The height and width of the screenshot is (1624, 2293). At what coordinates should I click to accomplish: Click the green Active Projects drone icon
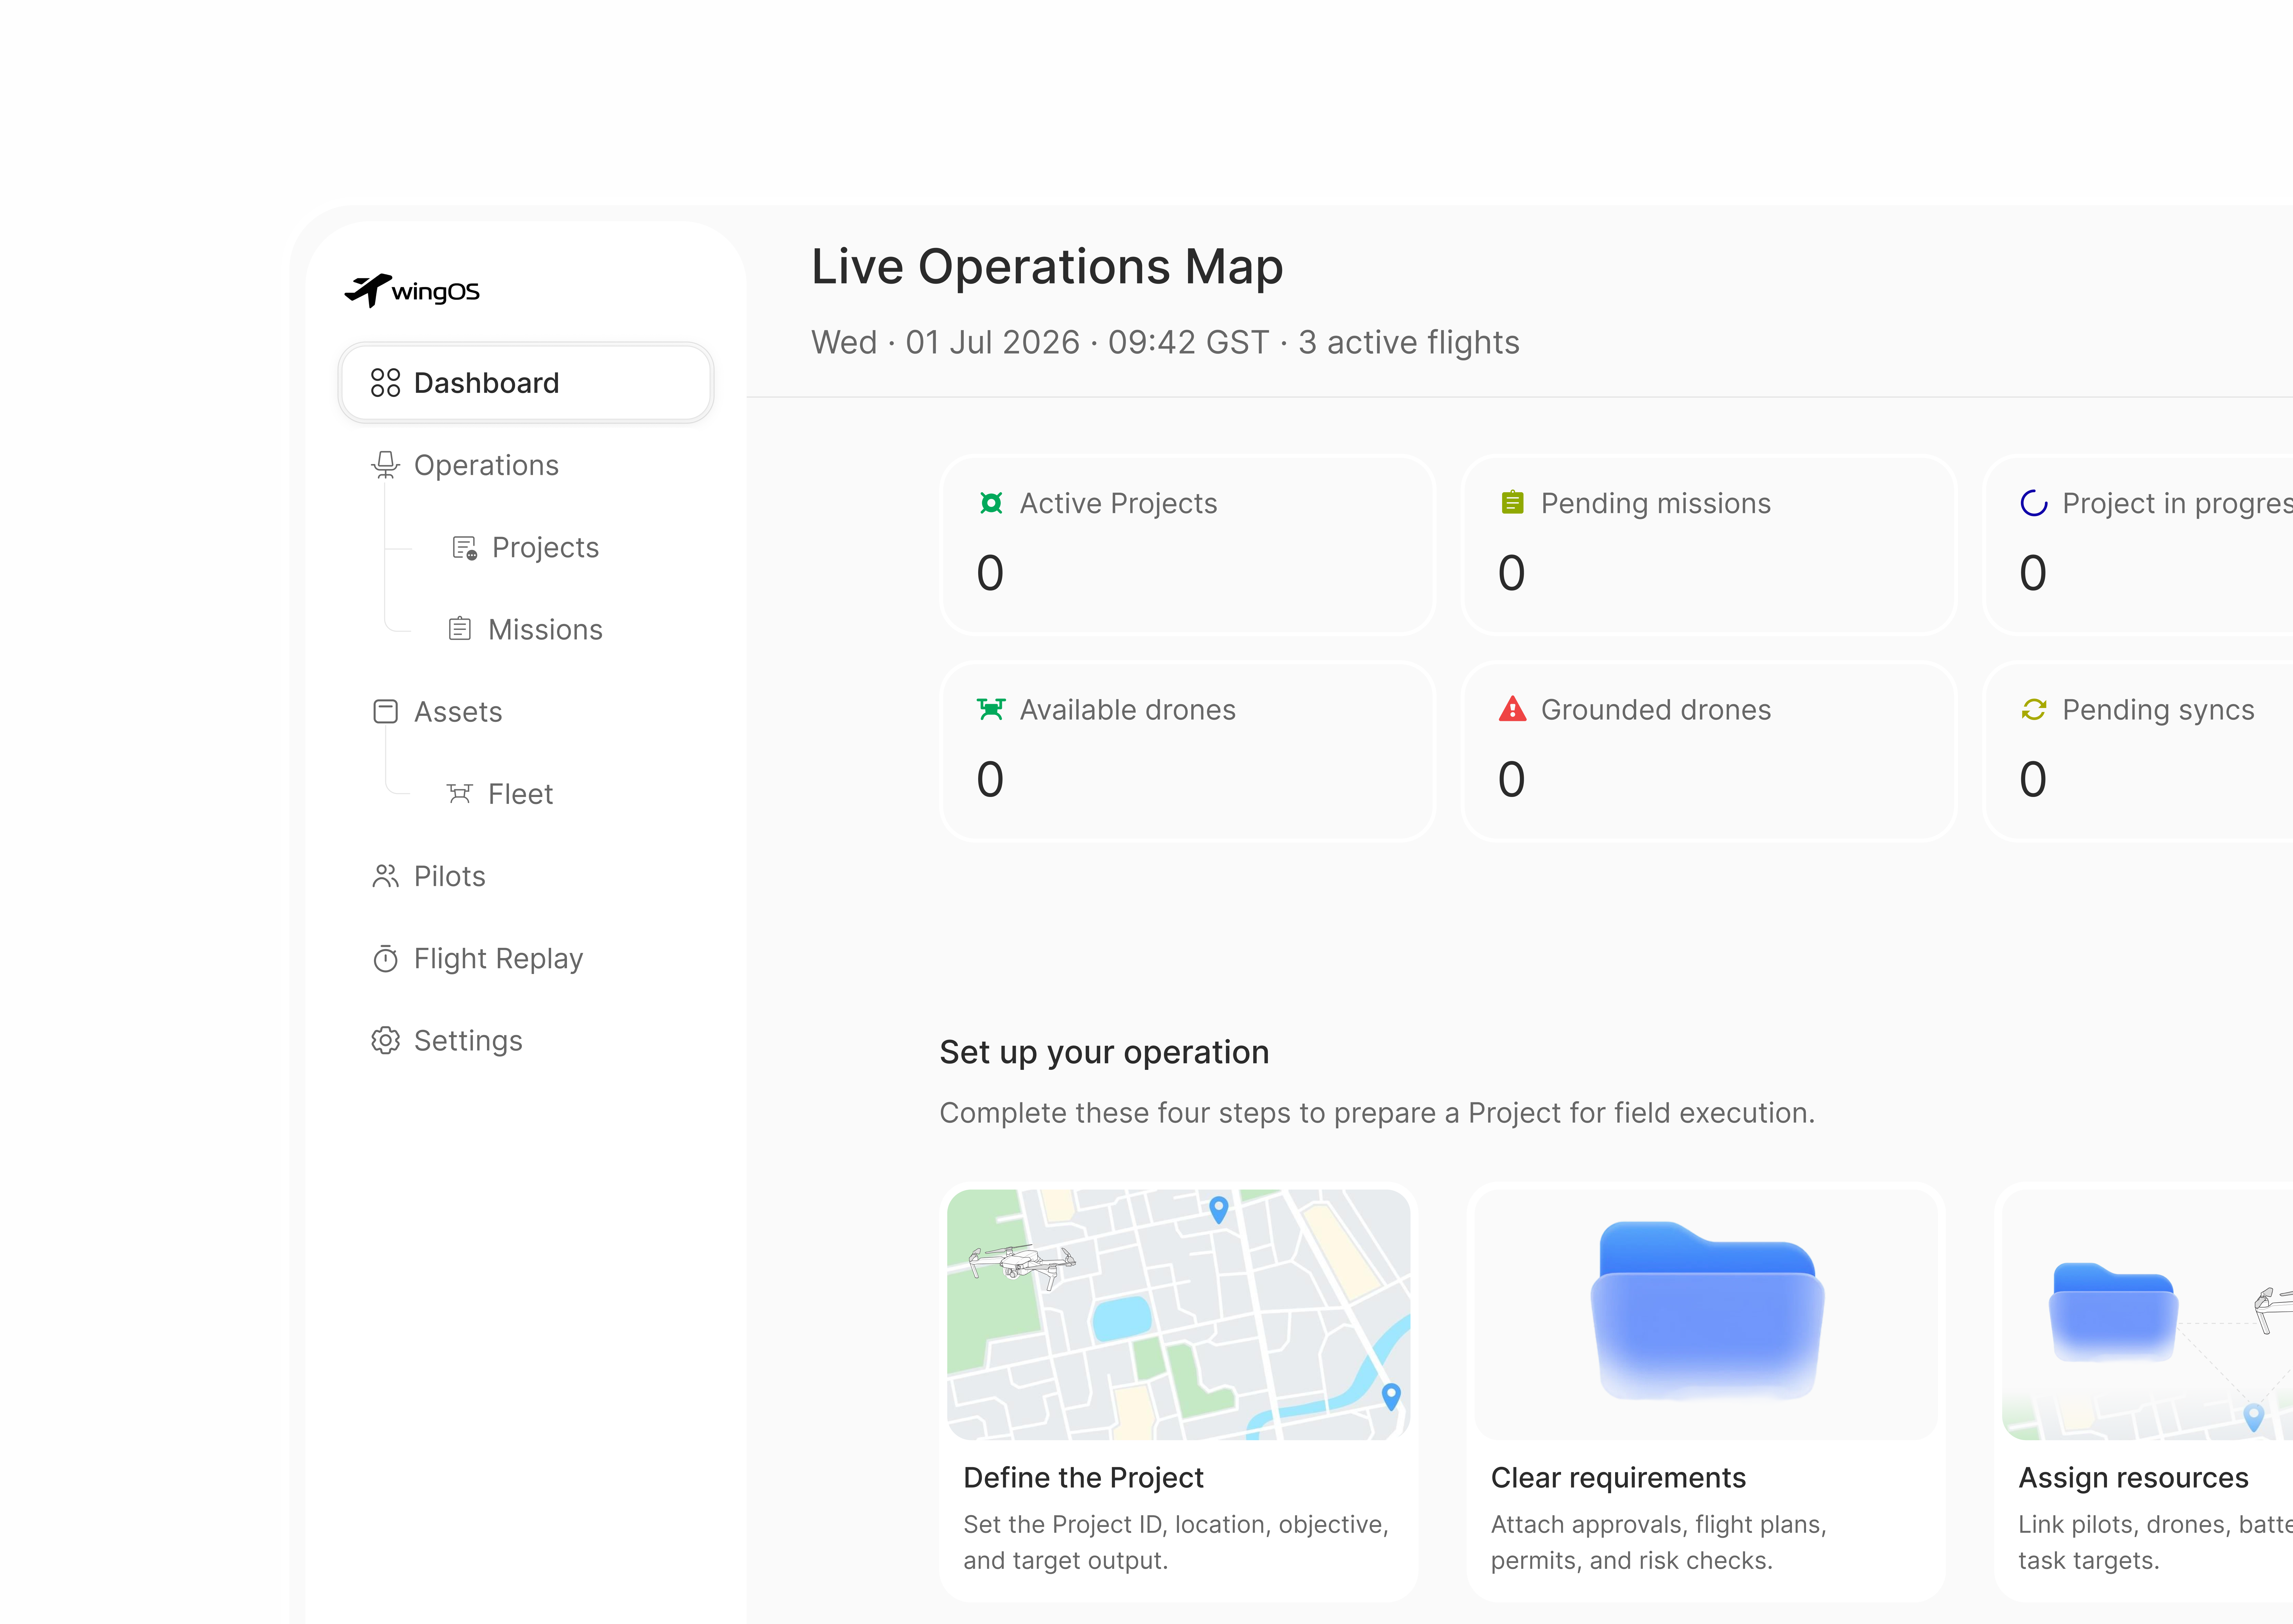click(991, 503)
